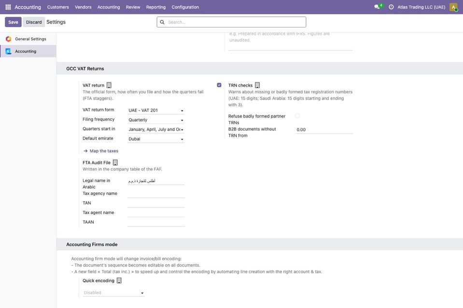Discard the settings changes
Image resolution: width=463 pixels, height=308 pixels.
34,22
